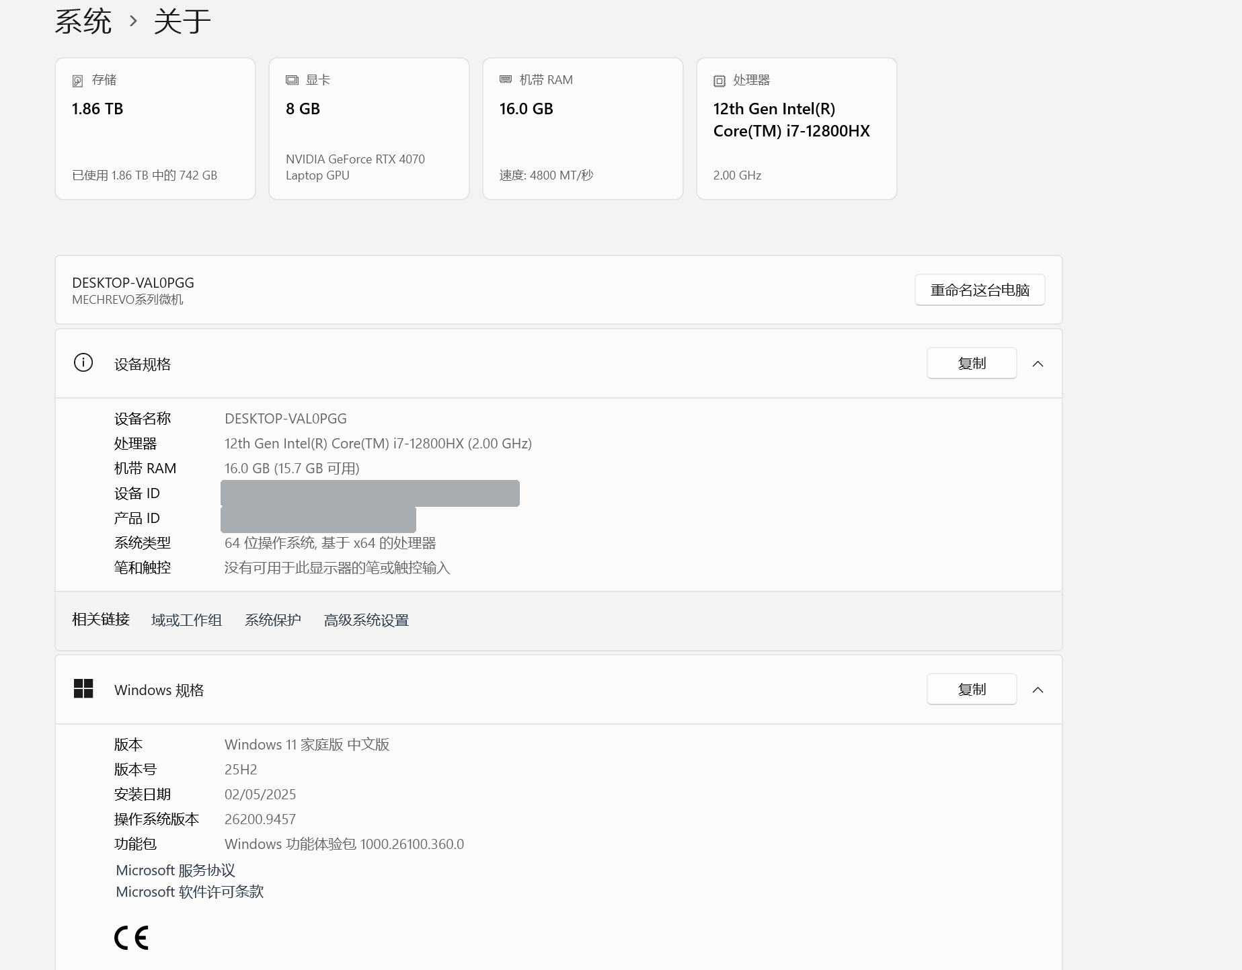Open the 处理器 card showing i7-12800HX

[797, 128]
